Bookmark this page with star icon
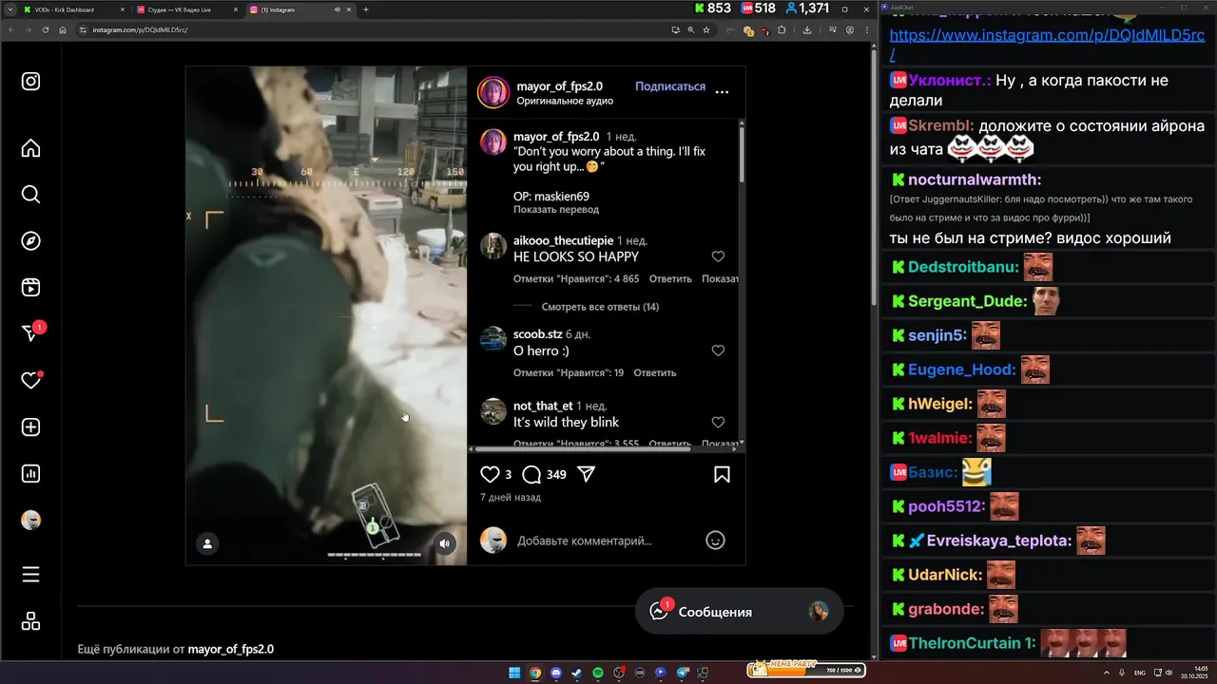 [x=706, y=30]
